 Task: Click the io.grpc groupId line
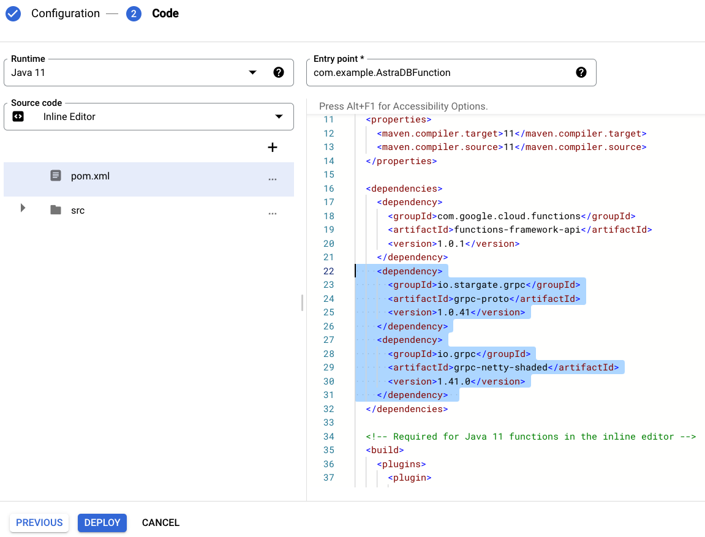tap(459, 354)
